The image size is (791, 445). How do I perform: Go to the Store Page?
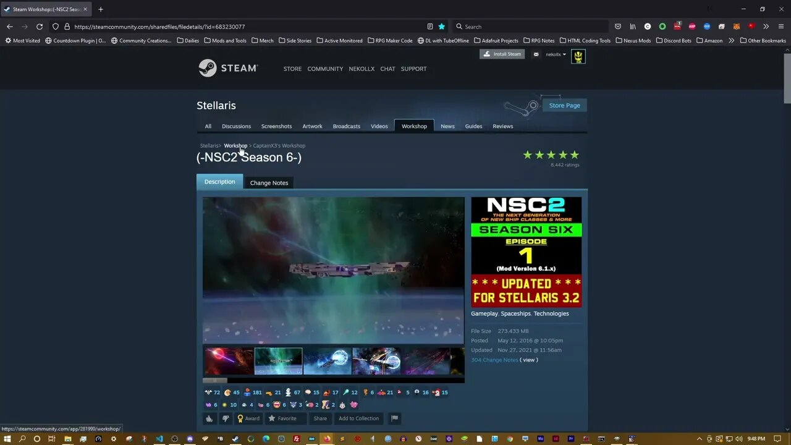pos(565,105)
